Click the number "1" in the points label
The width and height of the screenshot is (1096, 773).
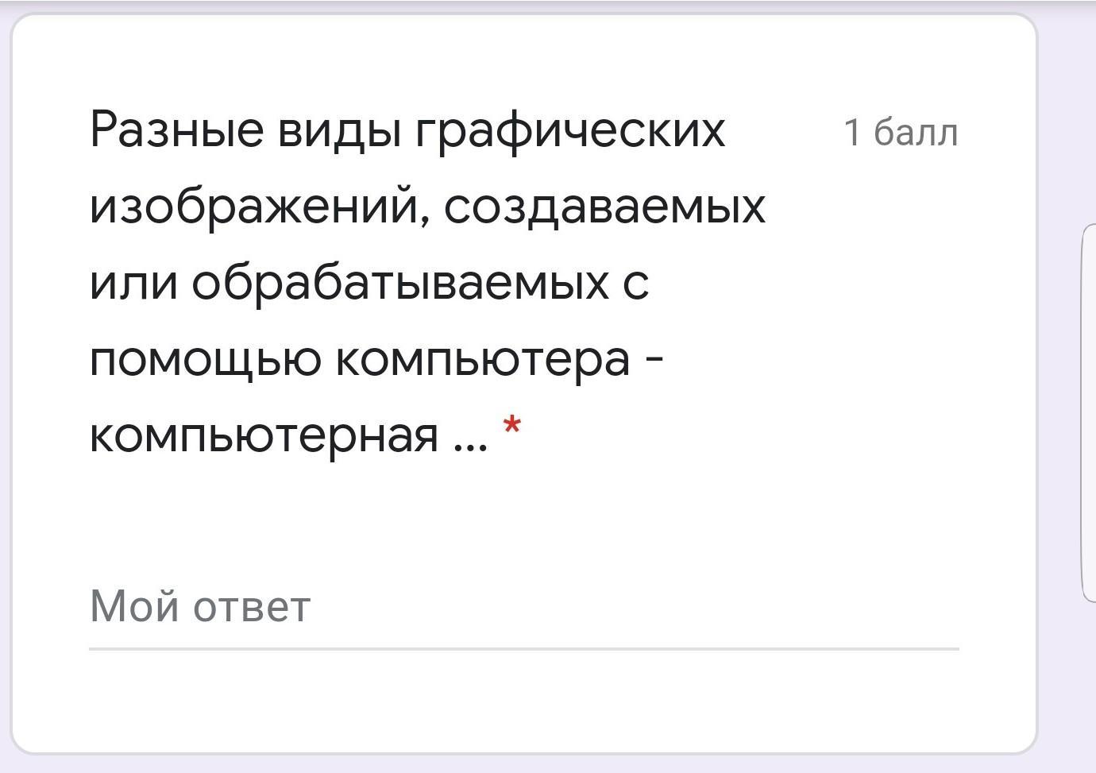[851, 133]
